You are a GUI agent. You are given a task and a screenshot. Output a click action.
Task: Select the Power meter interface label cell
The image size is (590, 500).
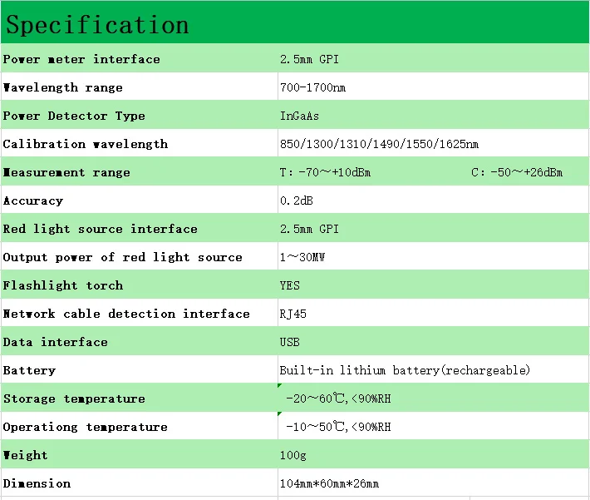140,58
